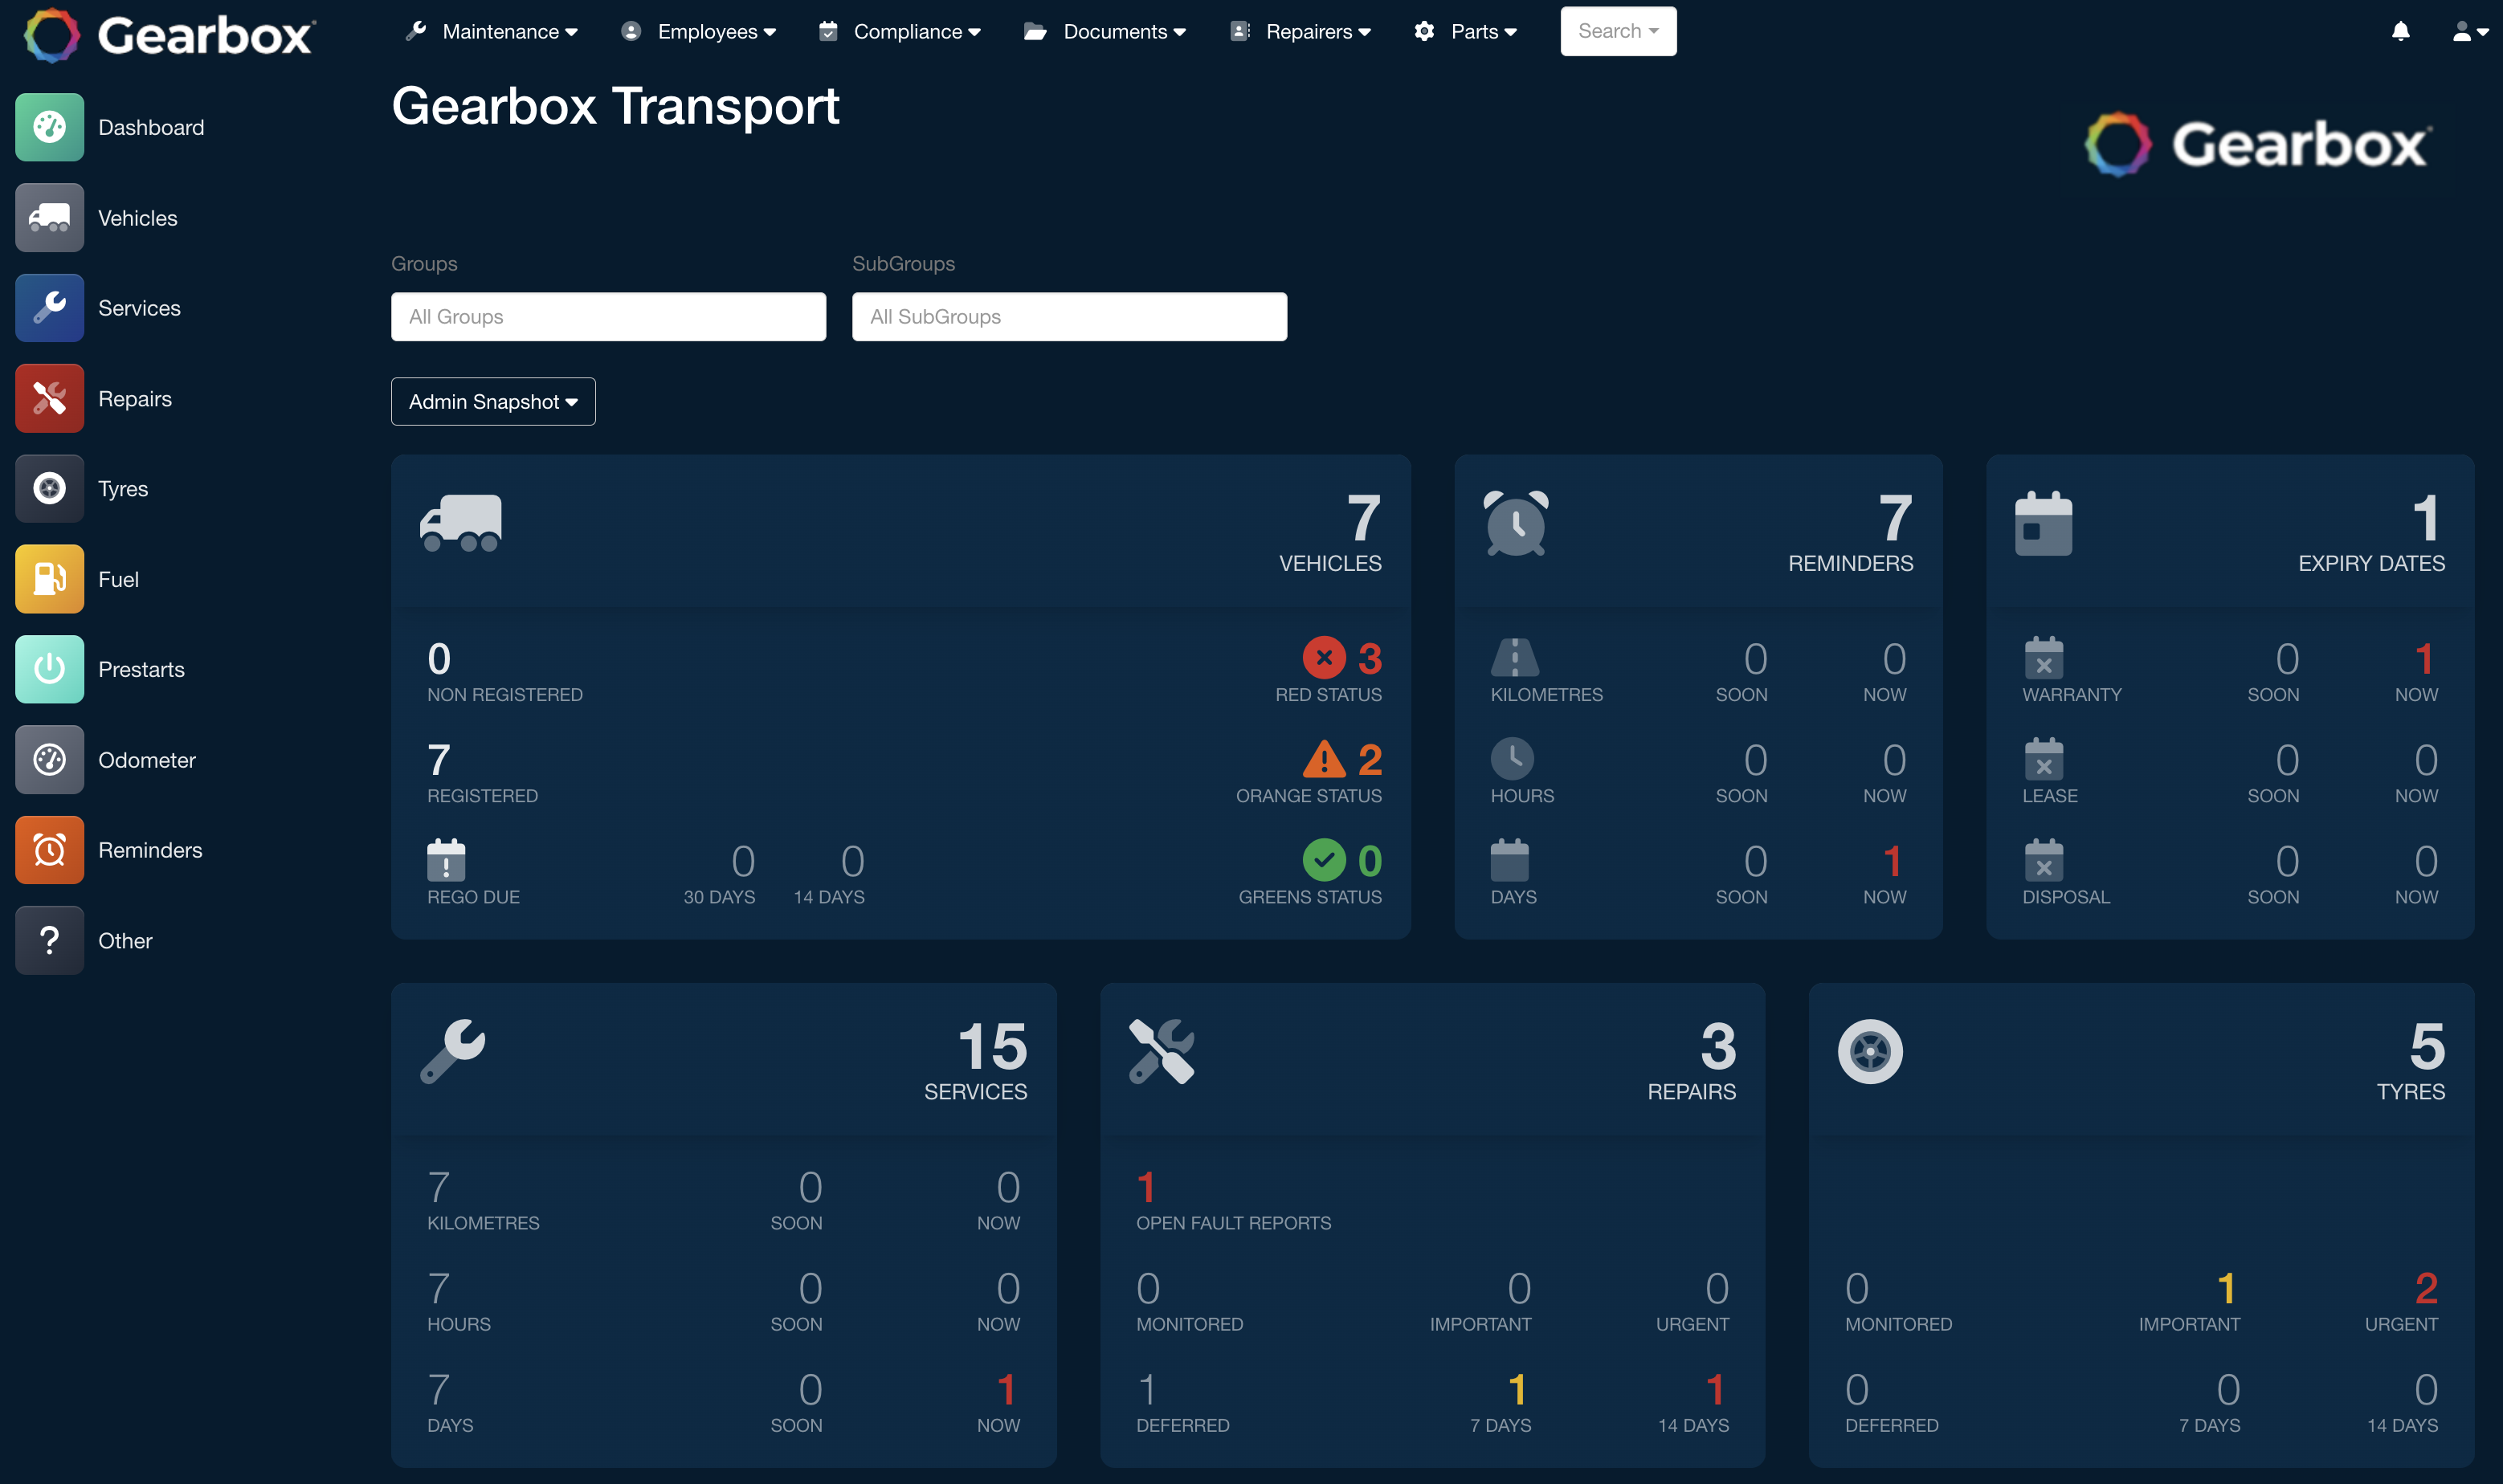Open the Open Fault Reports count
The height and width of the screenshot is (1484, 2503).
click(1146, 1188)
